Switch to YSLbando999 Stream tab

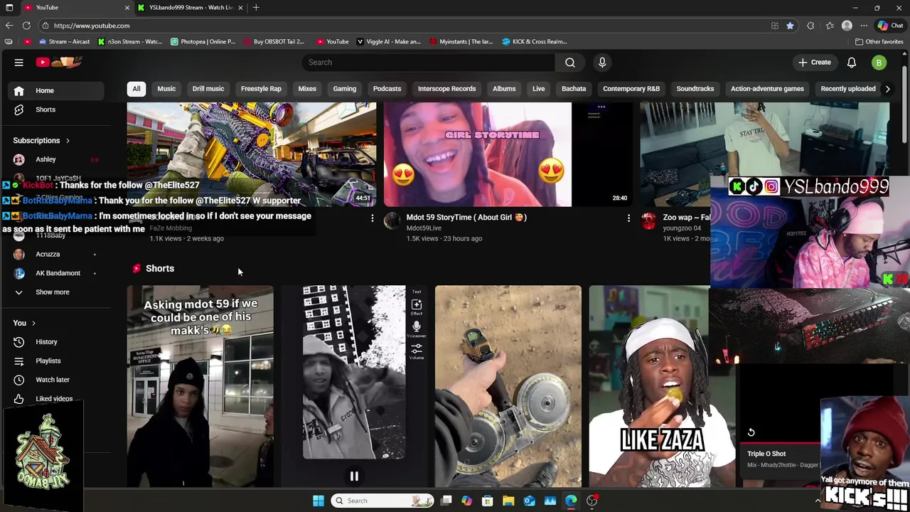[191, 8]
